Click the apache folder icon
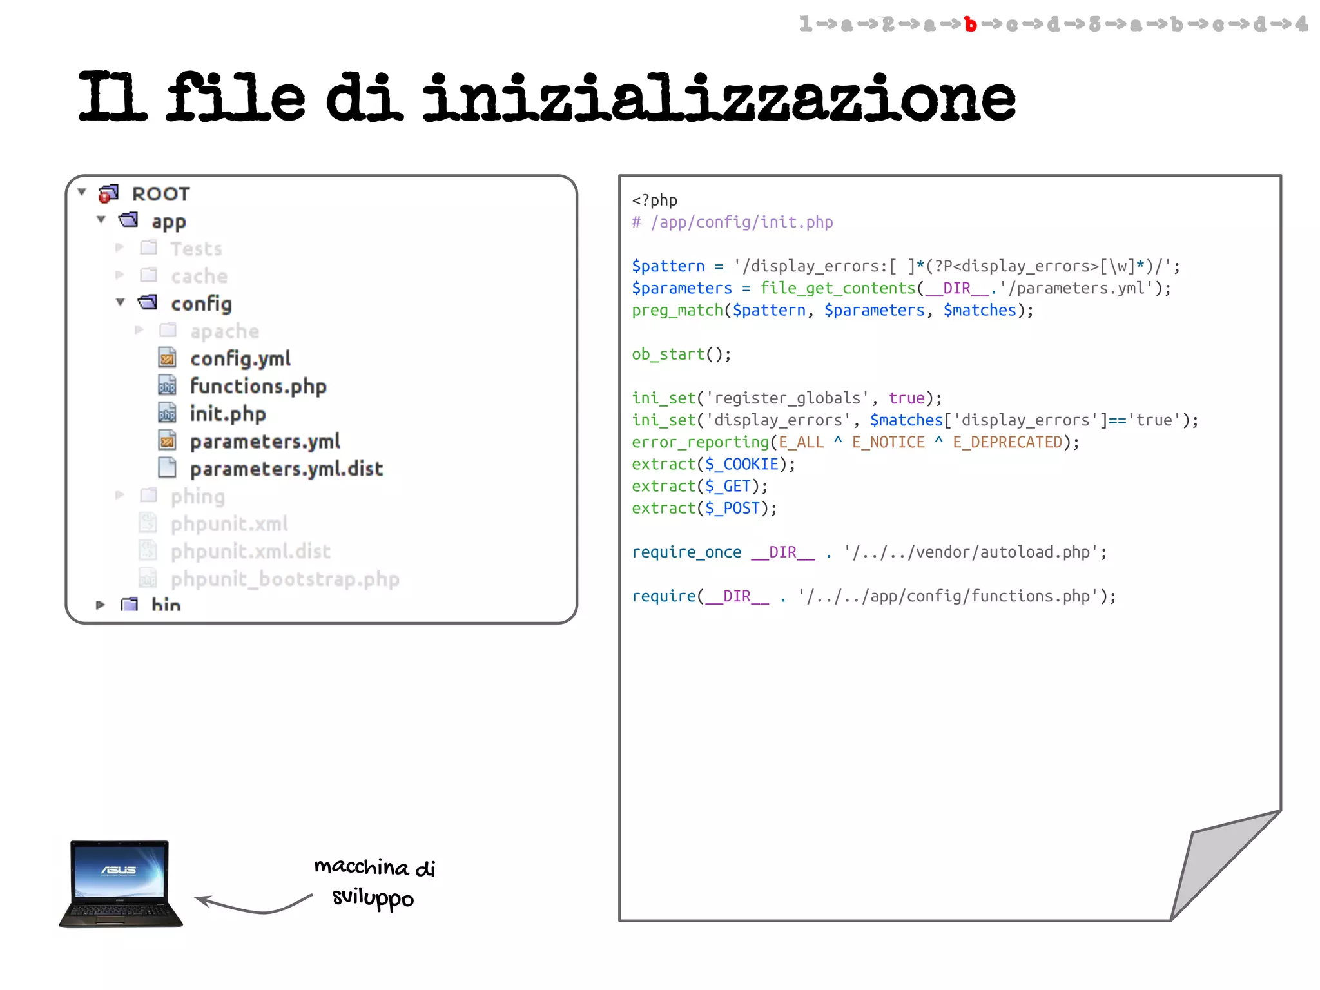The height and width of the screenshot is (990, 1320). (x=168, y=330)
